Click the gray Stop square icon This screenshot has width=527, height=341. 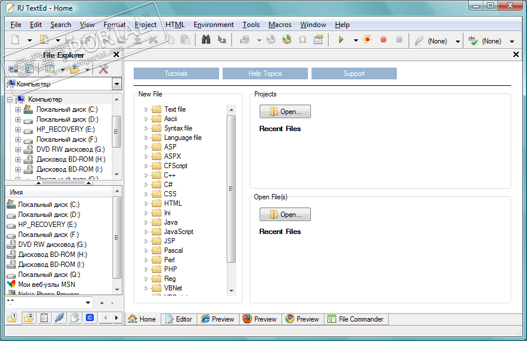pyautogui.click(x=399, y=40)
